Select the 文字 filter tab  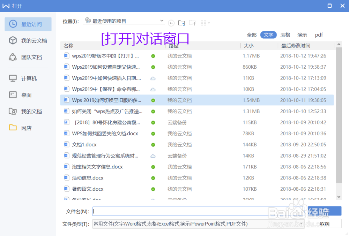point(268,35)
